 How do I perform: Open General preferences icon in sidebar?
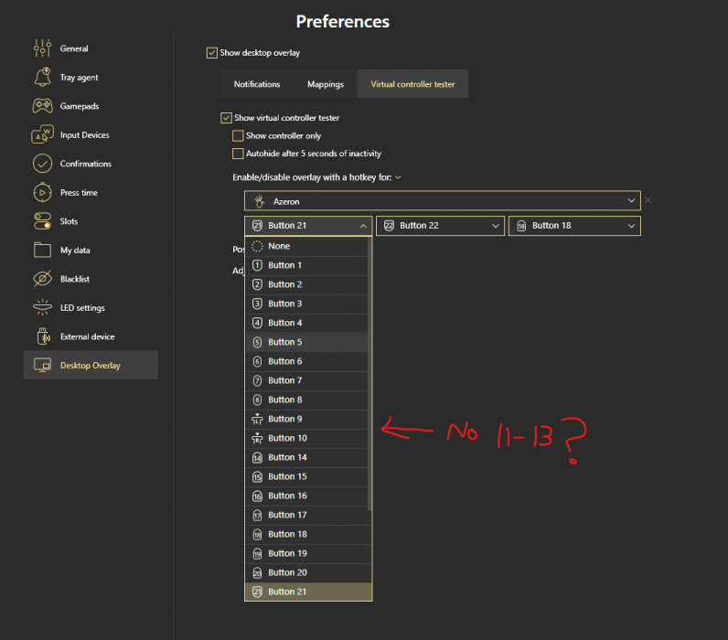click(x=42, y=48)
